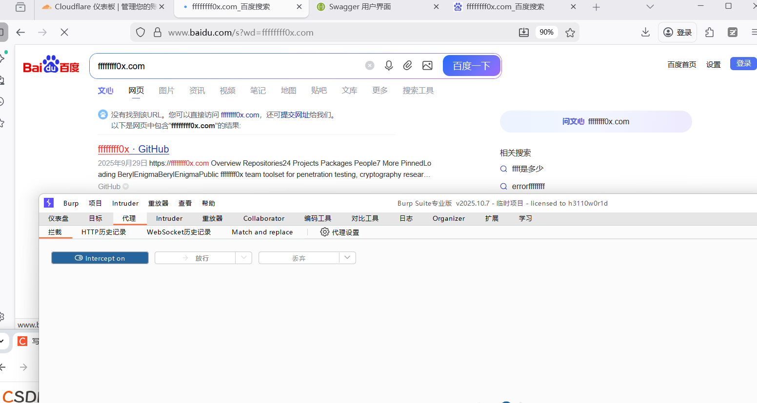Viewport: 757px width, 403px height.
Task: Switch to the 仪表盘 tab in Burp Suite
Action: click(x=59, y=218)
